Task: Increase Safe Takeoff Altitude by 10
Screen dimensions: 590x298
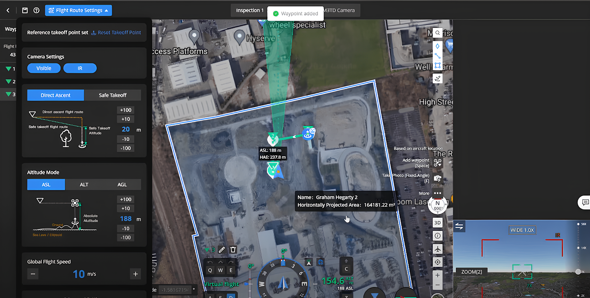Action: click(x=126, y=119)
